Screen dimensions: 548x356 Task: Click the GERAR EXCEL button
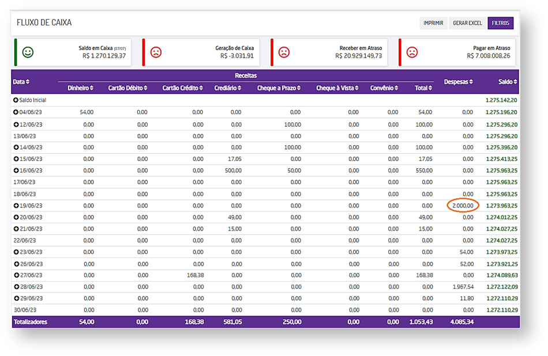tap(467, 23)
